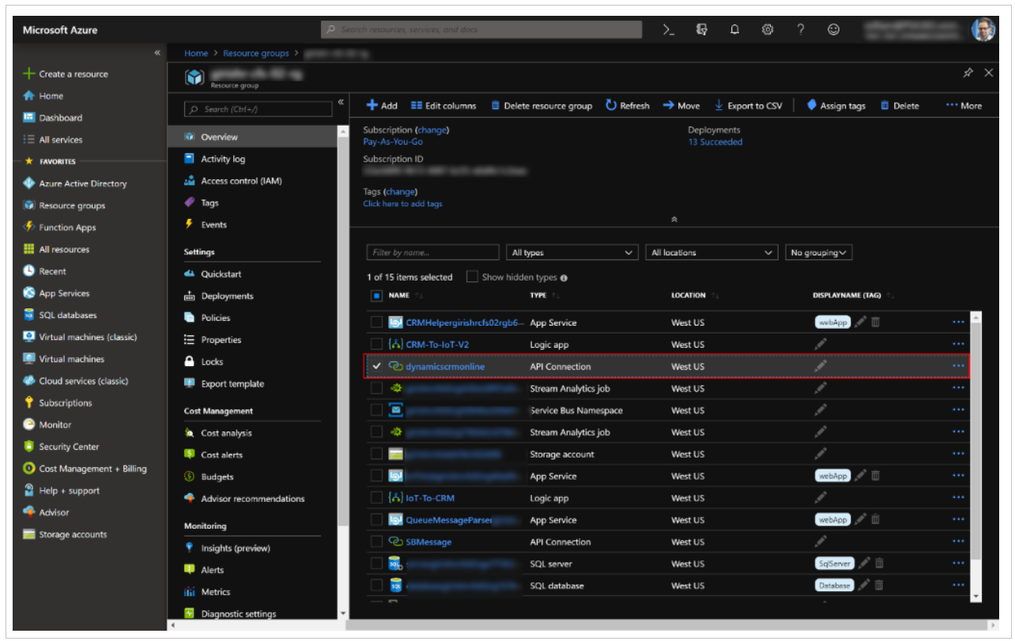
Task: Open the account avatar menu
Action: click(x=983, y=29)
